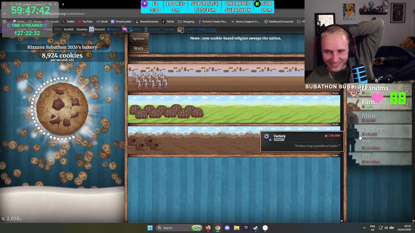This screenshot has height=233, width=415.
Task: Open the Discord link in game top bar
Action: pyautogui.click(x=97, y=29)
